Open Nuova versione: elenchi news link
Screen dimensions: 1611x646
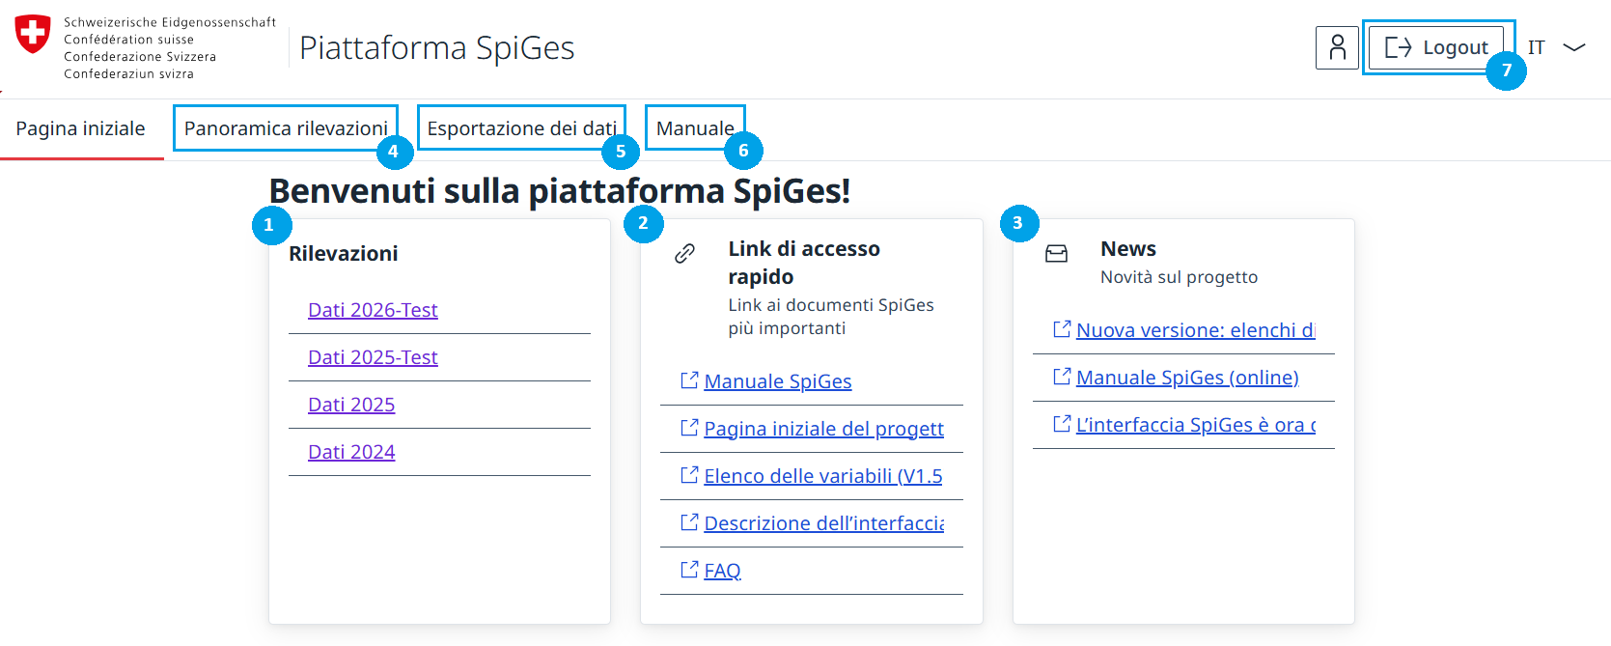tap(1196, 330)
